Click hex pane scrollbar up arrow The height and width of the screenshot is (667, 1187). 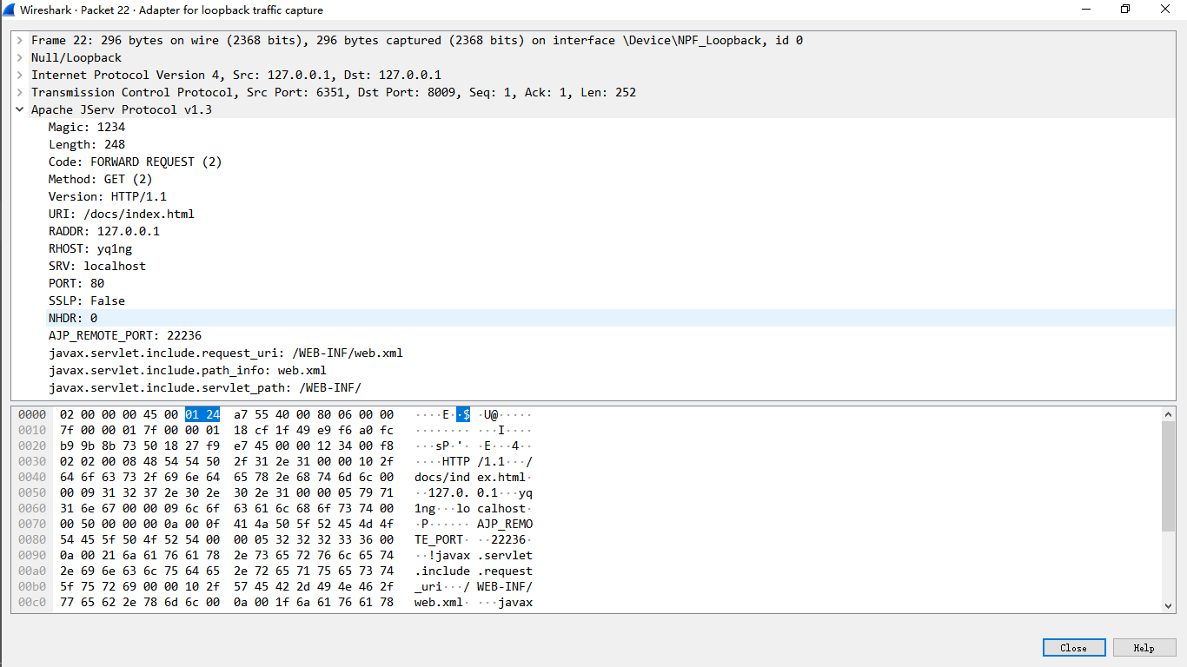1168,415
